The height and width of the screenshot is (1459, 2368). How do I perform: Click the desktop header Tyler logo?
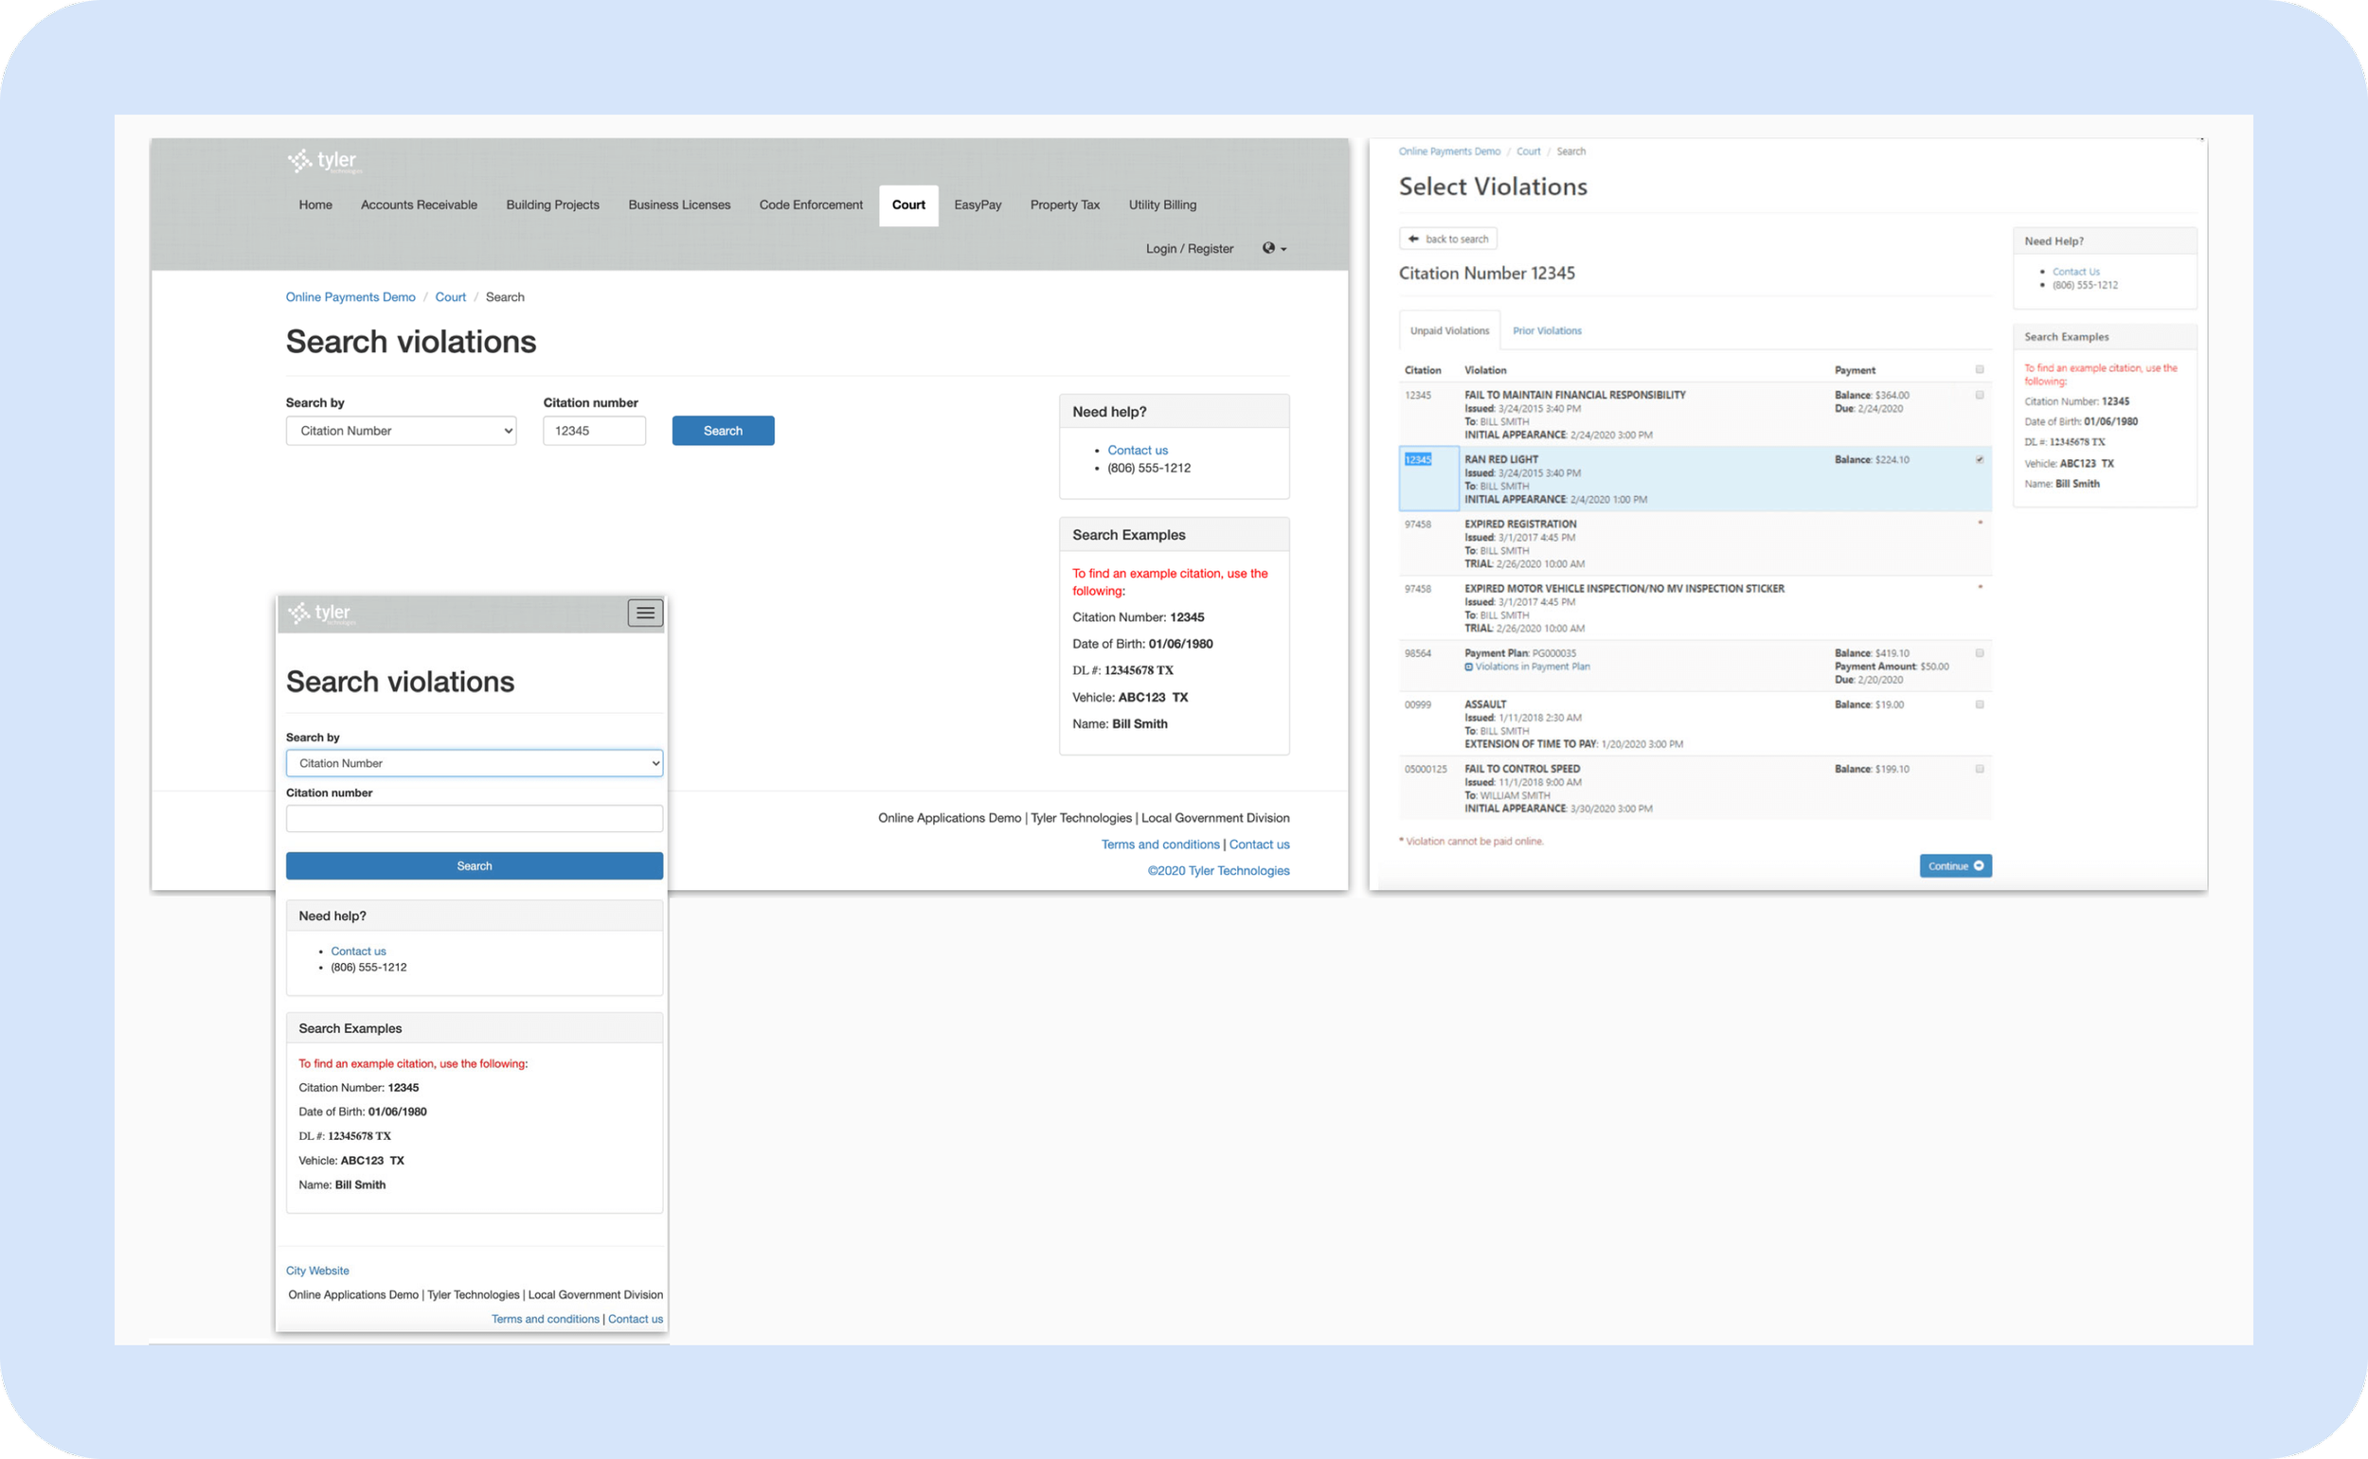tap(323, 161)
